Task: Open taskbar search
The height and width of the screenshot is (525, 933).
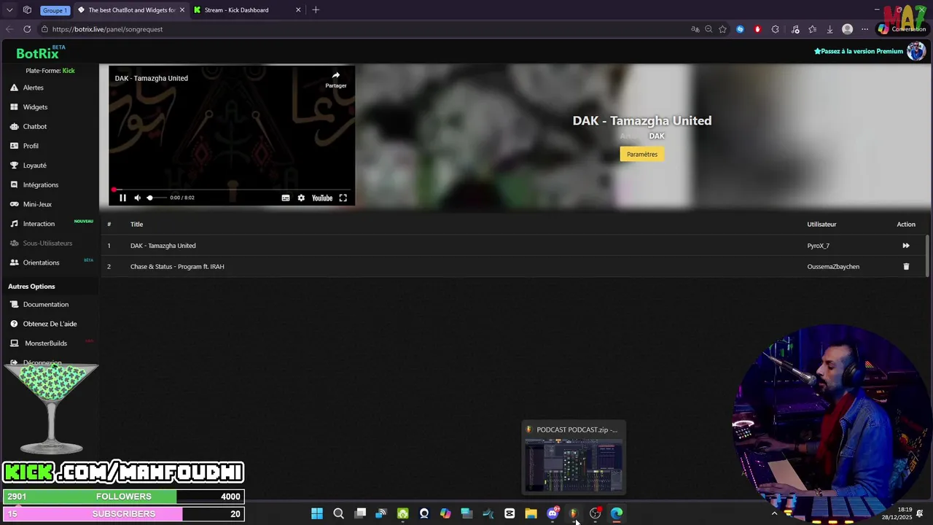Action: coord(338,513)
